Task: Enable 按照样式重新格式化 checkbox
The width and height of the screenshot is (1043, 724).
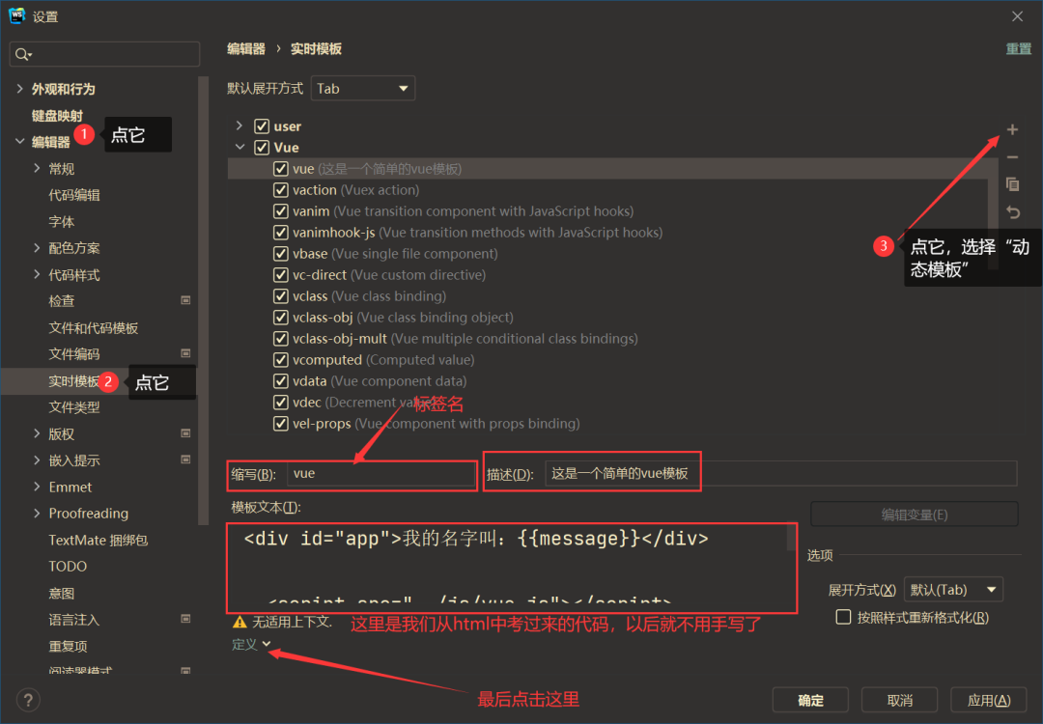Action: tap(843, 617)
